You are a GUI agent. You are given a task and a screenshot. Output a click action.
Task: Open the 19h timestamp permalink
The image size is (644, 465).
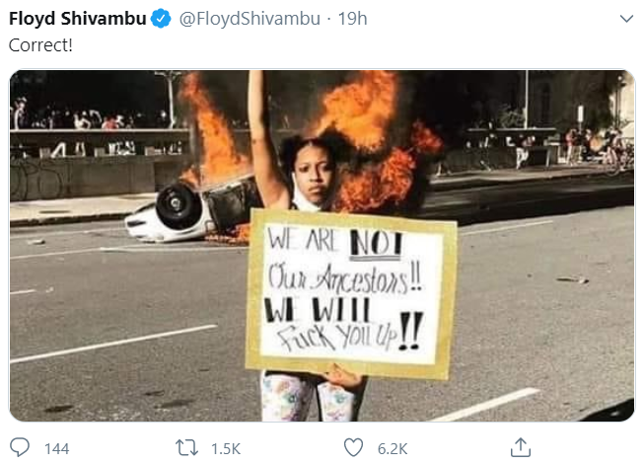[352, 19]
